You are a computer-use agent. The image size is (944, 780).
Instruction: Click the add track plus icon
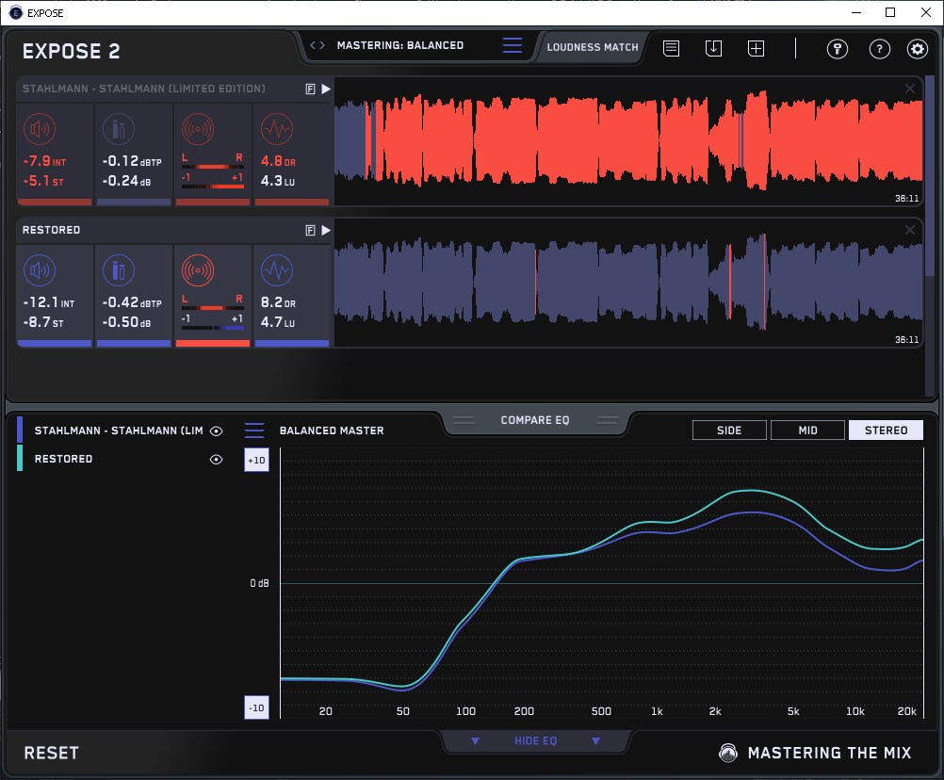[x=756, y=48]
